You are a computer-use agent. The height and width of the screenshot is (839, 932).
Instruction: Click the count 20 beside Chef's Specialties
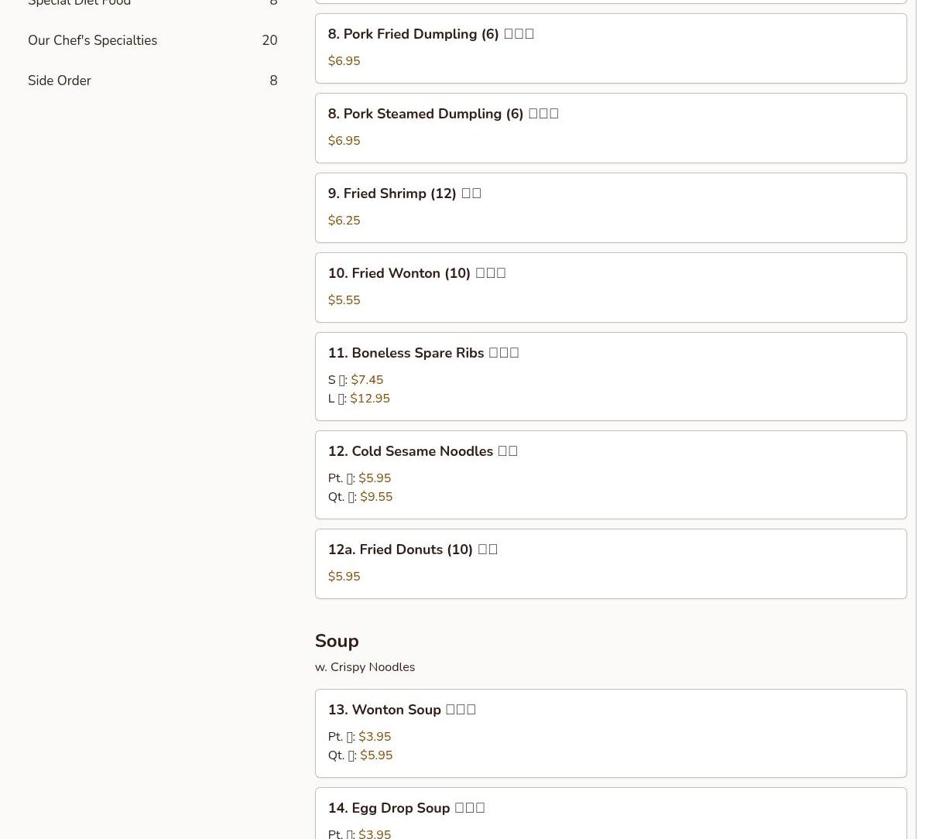(269, 40)
